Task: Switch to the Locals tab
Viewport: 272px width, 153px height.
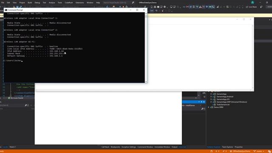Action: coord(6,147)
